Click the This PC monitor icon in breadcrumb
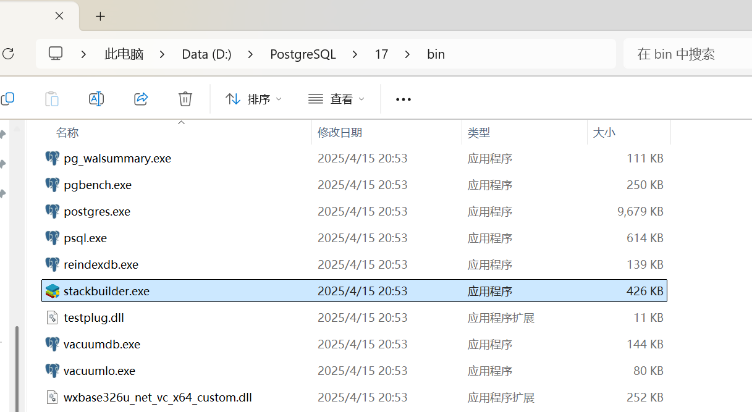 pos(56,54)
